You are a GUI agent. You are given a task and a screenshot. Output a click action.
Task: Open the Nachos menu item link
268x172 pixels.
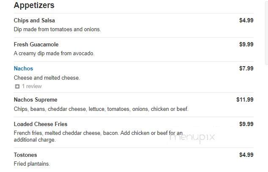tap(23, 69)
